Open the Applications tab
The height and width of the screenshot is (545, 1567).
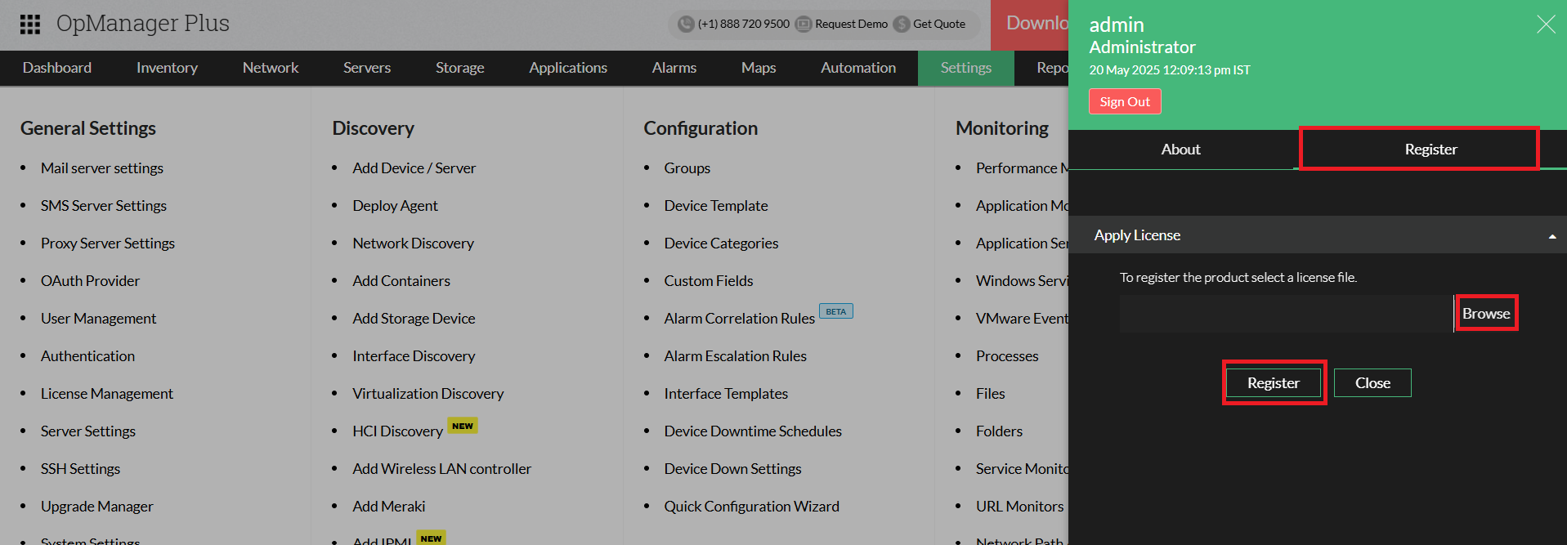tap(568, 68)
